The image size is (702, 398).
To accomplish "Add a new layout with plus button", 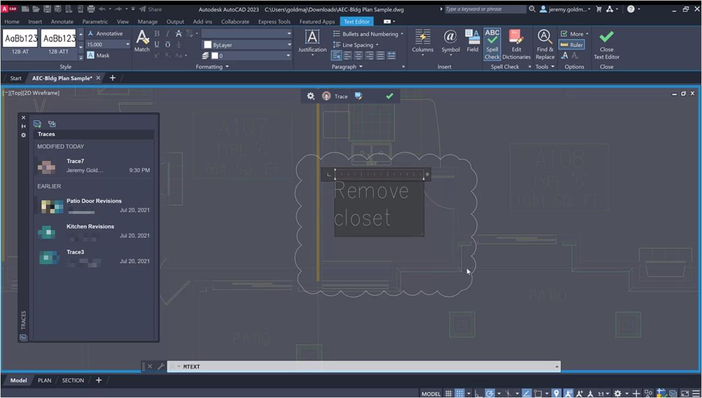I will [x=98, y=380].
